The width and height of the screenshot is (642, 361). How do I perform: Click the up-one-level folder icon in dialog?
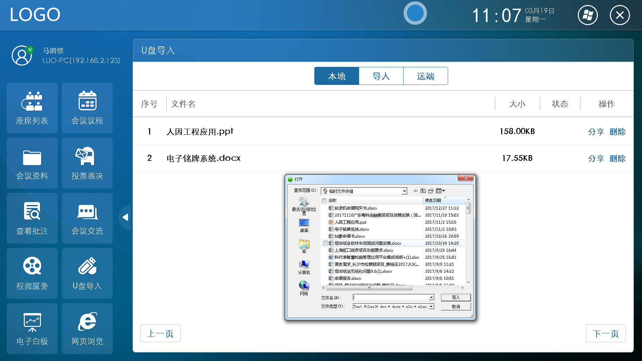(423, 191)
